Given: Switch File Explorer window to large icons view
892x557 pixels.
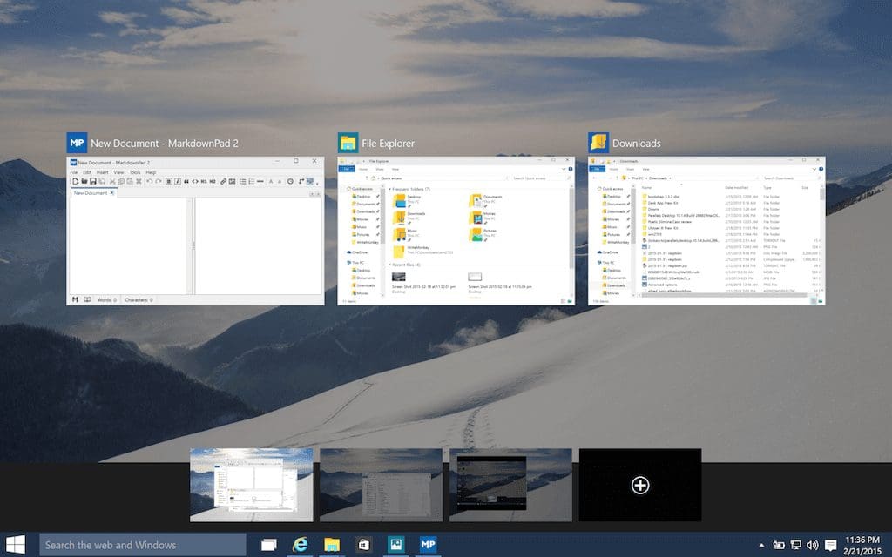Looking at the screenshot, I should [570, 301].
